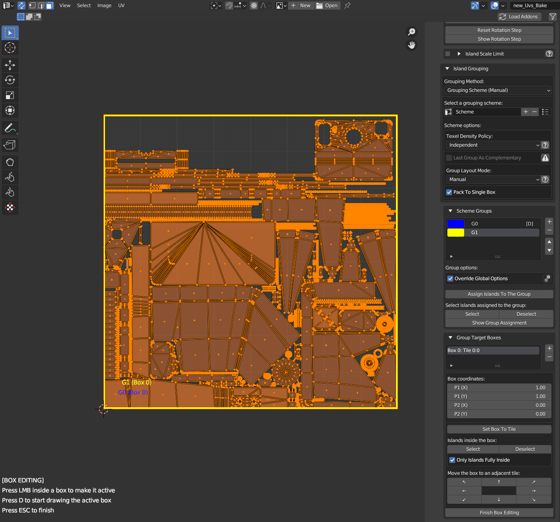
Task: Open help for Island Scale Limit
Action: (549, 54)
